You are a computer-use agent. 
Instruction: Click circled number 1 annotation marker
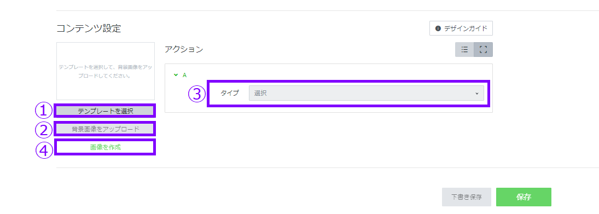click(44, 111)
